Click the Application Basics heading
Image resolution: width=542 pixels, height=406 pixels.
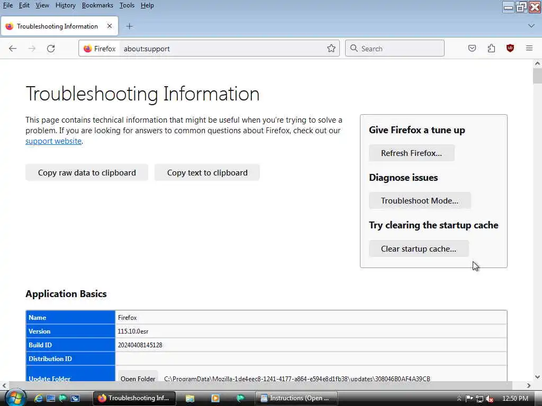66,294
